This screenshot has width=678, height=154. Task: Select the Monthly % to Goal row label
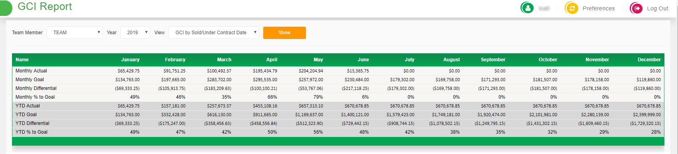point(35,97)
